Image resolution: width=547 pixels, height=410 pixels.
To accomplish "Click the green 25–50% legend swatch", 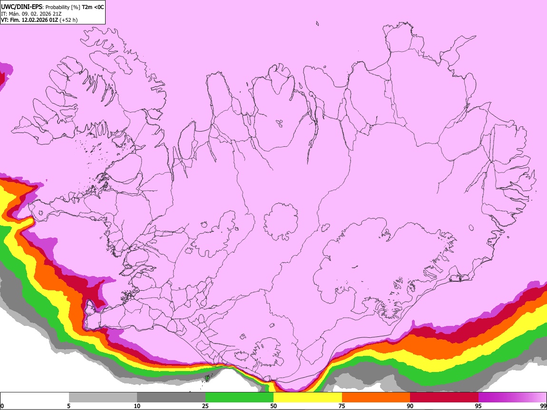I will [239, 398].
